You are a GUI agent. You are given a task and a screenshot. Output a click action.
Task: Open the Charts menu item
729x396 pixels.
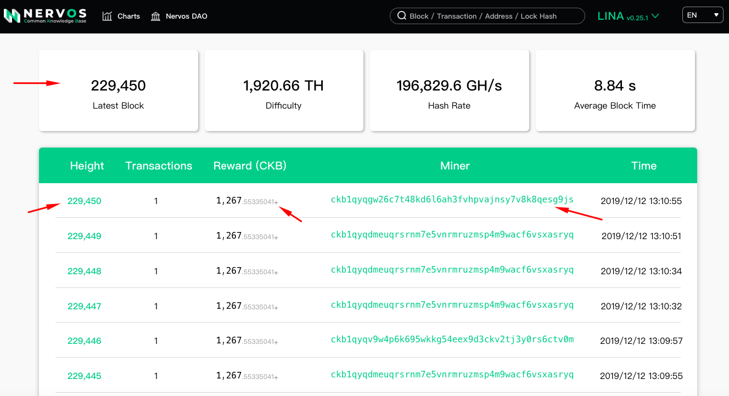pos(128,16)
